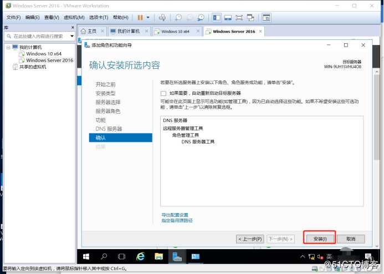Click the pause virtual machine icon
Viewport: 384px width, 274px height.
140,18
